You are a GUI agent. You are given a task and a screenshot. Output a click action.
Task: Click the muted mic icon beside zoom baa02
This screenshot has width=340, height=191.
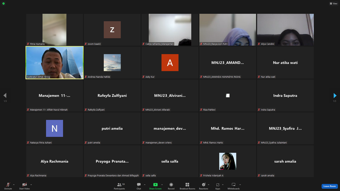[x=86, y=44]
